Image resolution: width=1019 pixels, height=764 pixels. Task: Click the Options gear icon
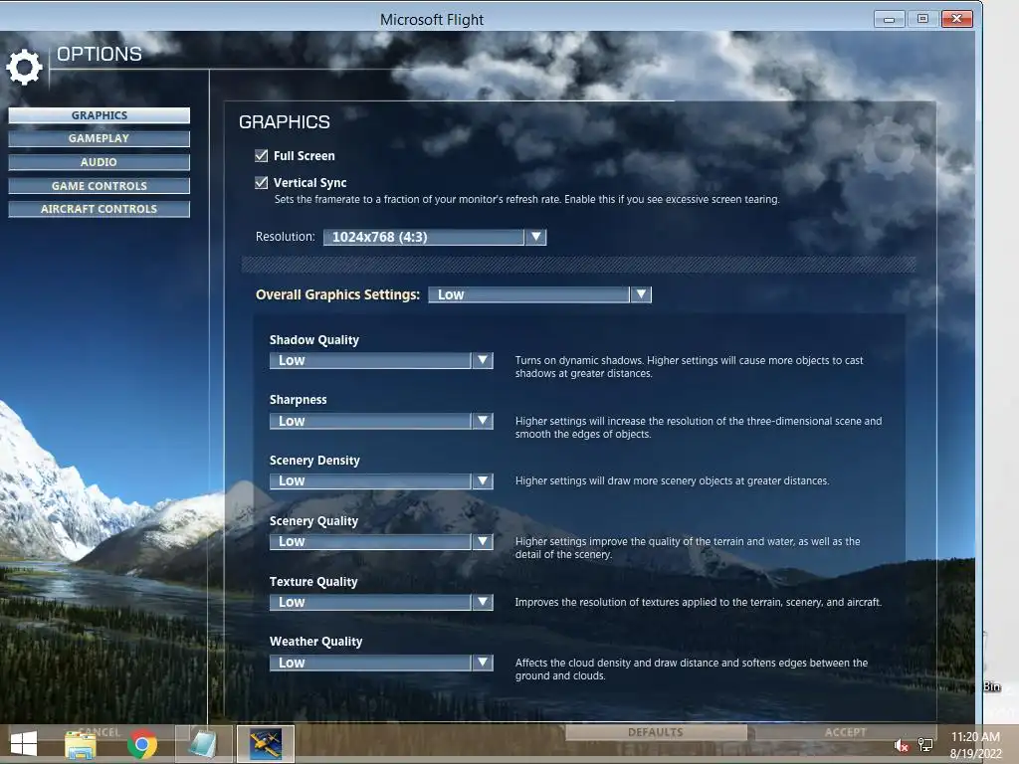pos(24,67)
